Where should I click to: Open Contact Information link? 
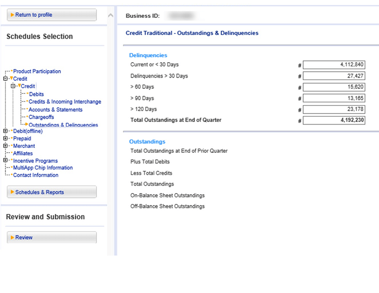pyautogui.click(x=36, y=175)
